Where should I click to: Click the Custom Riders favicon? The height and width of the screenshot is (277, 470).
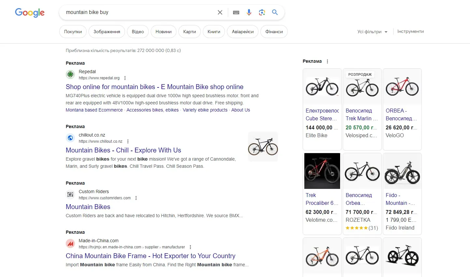point(70,194)
